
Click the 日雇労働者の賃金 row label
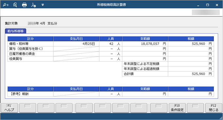22,54
